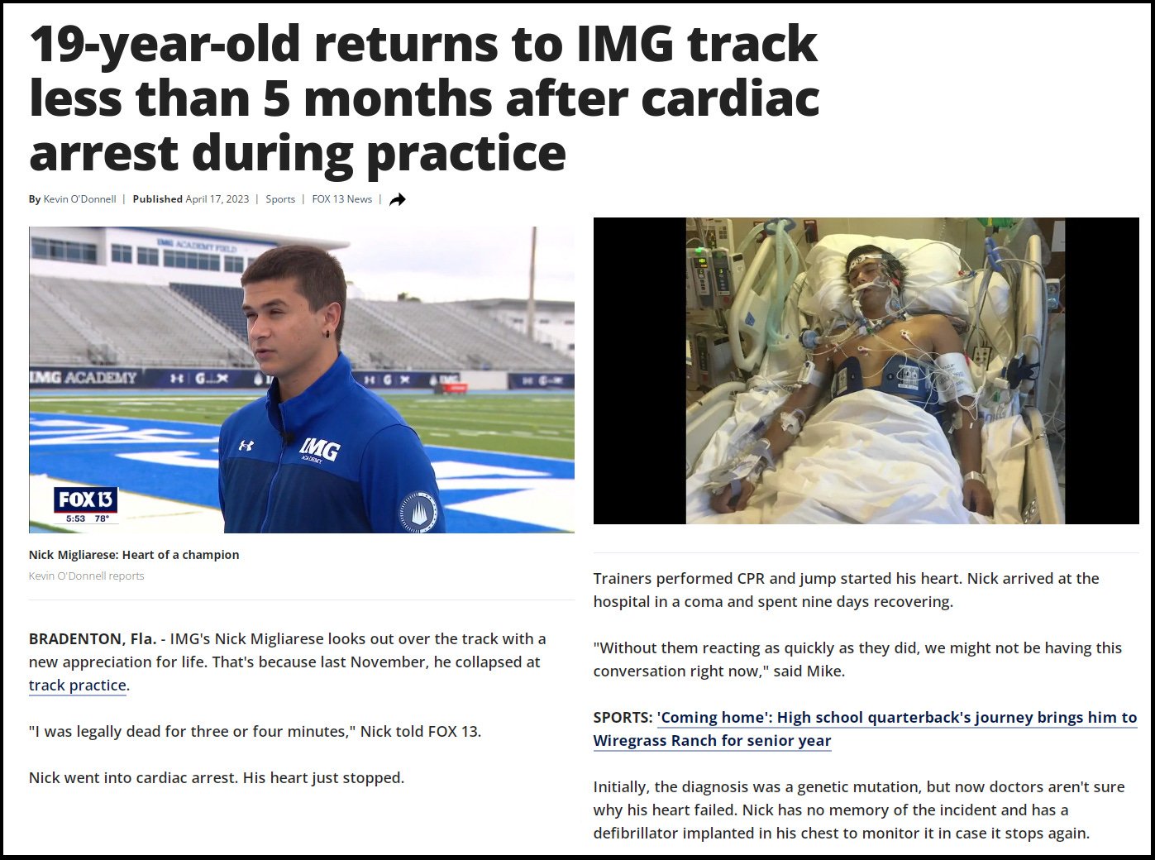Click the share arrow icon
Image resolution: width=1155 pixels, height=860 pixels.
(x=398, y=199)
